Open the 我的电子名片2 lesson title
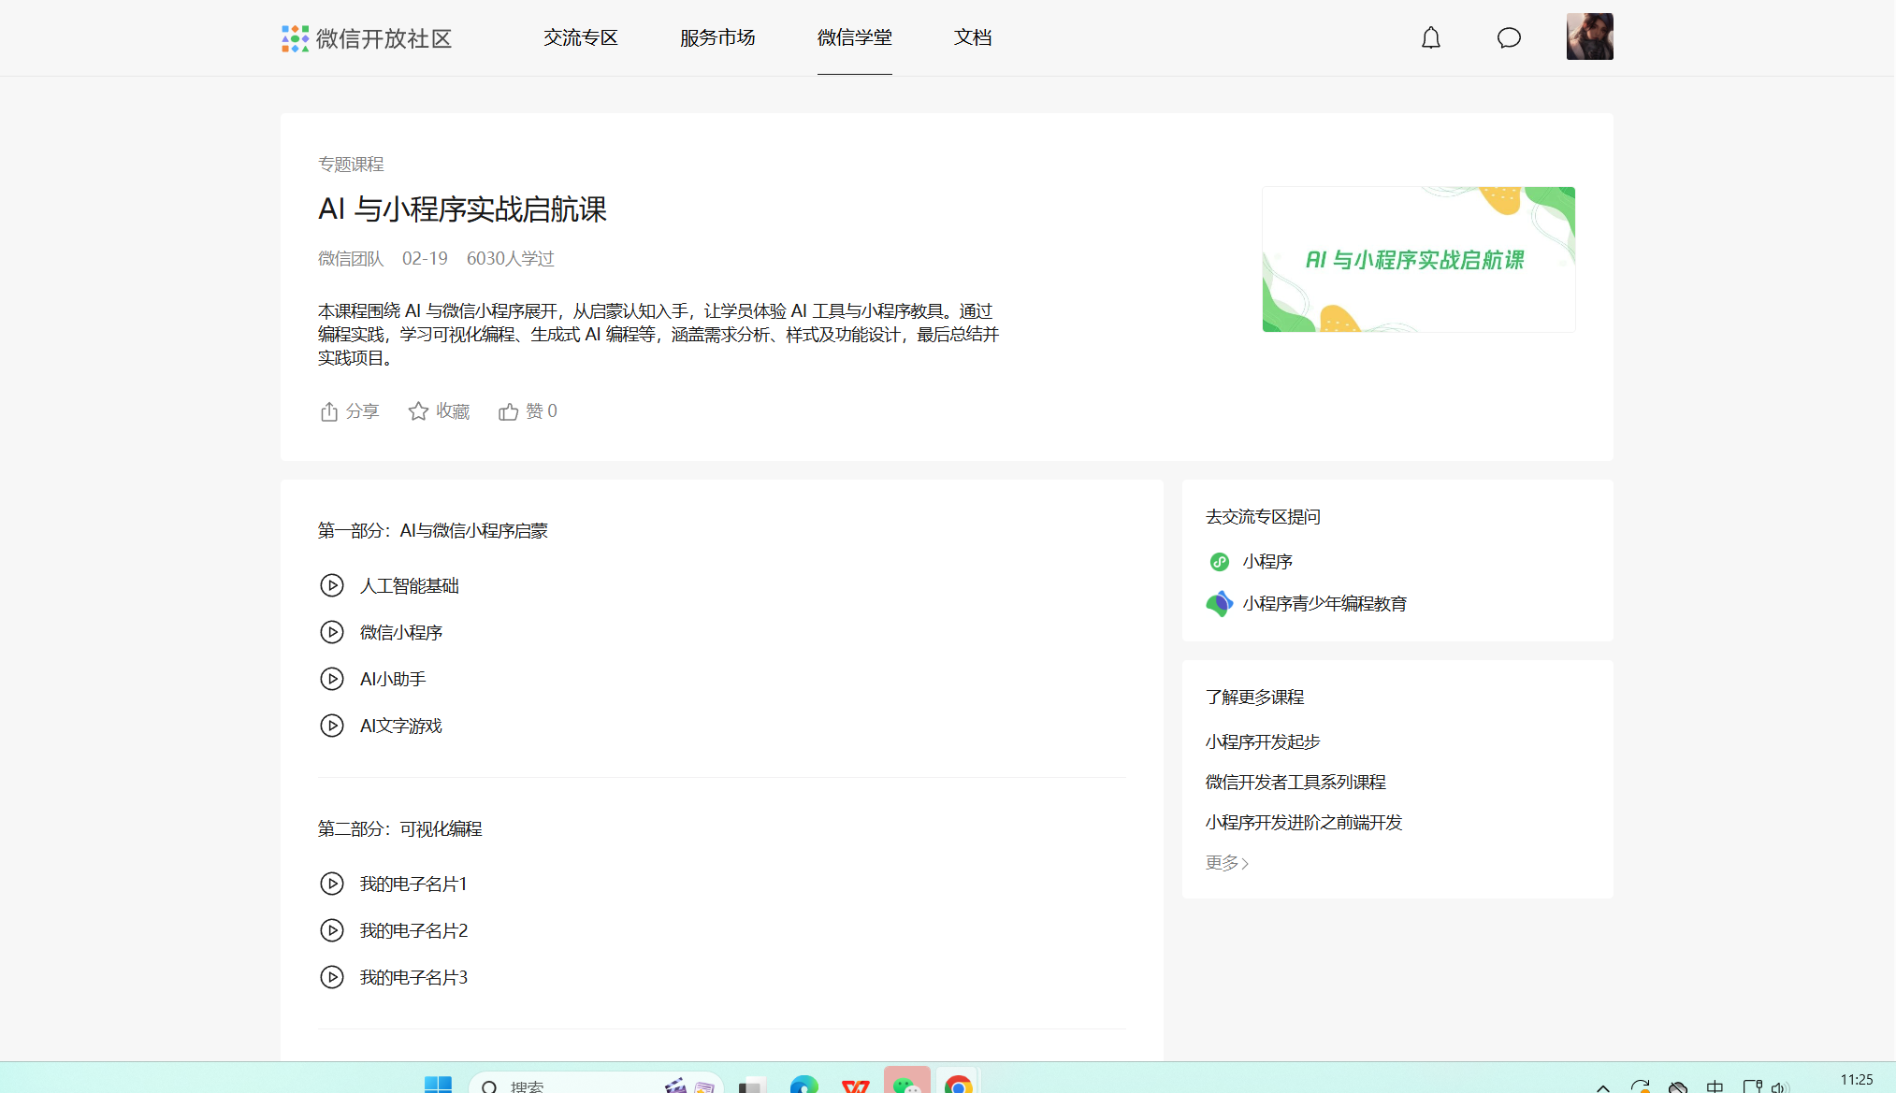 pyautogui.click(x=413, y=931)
